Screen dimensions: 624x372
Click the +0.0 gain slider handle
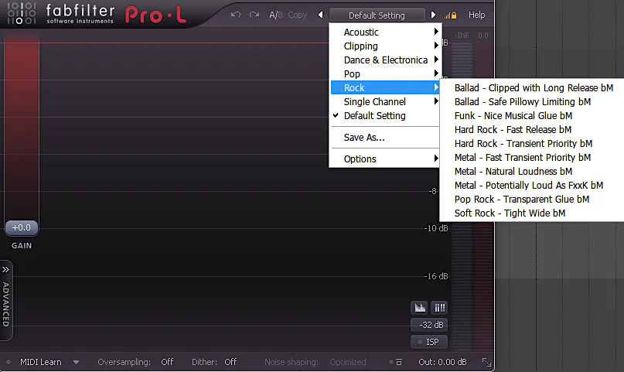[x=22, y=227]
